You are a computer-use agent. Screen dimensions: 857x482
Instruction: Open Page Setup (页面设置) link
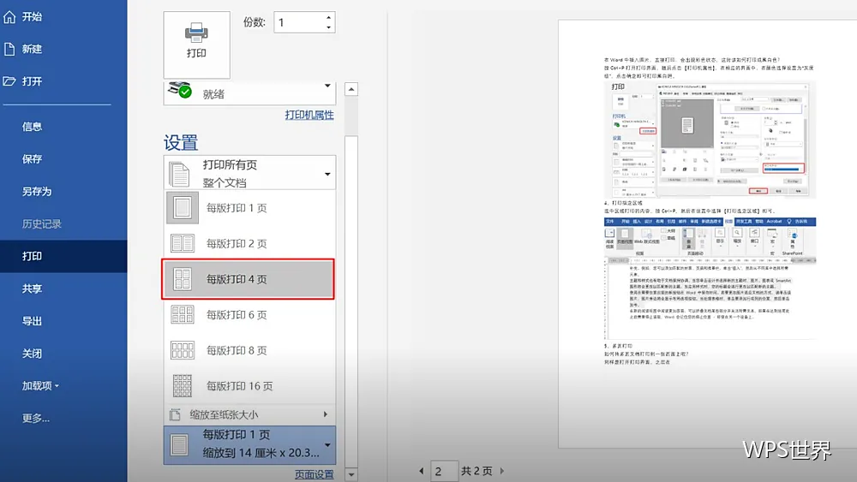pyautogui.click(x=315, y=474)
